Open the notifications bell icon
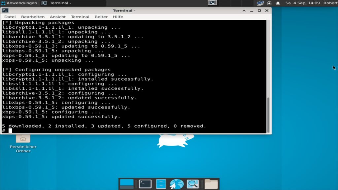Screen dimensions: 338x190 [278, 3]
